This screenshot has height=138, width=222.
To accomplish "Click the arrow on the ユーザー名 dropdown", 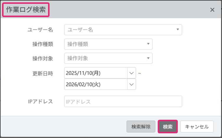I will 177,29.
